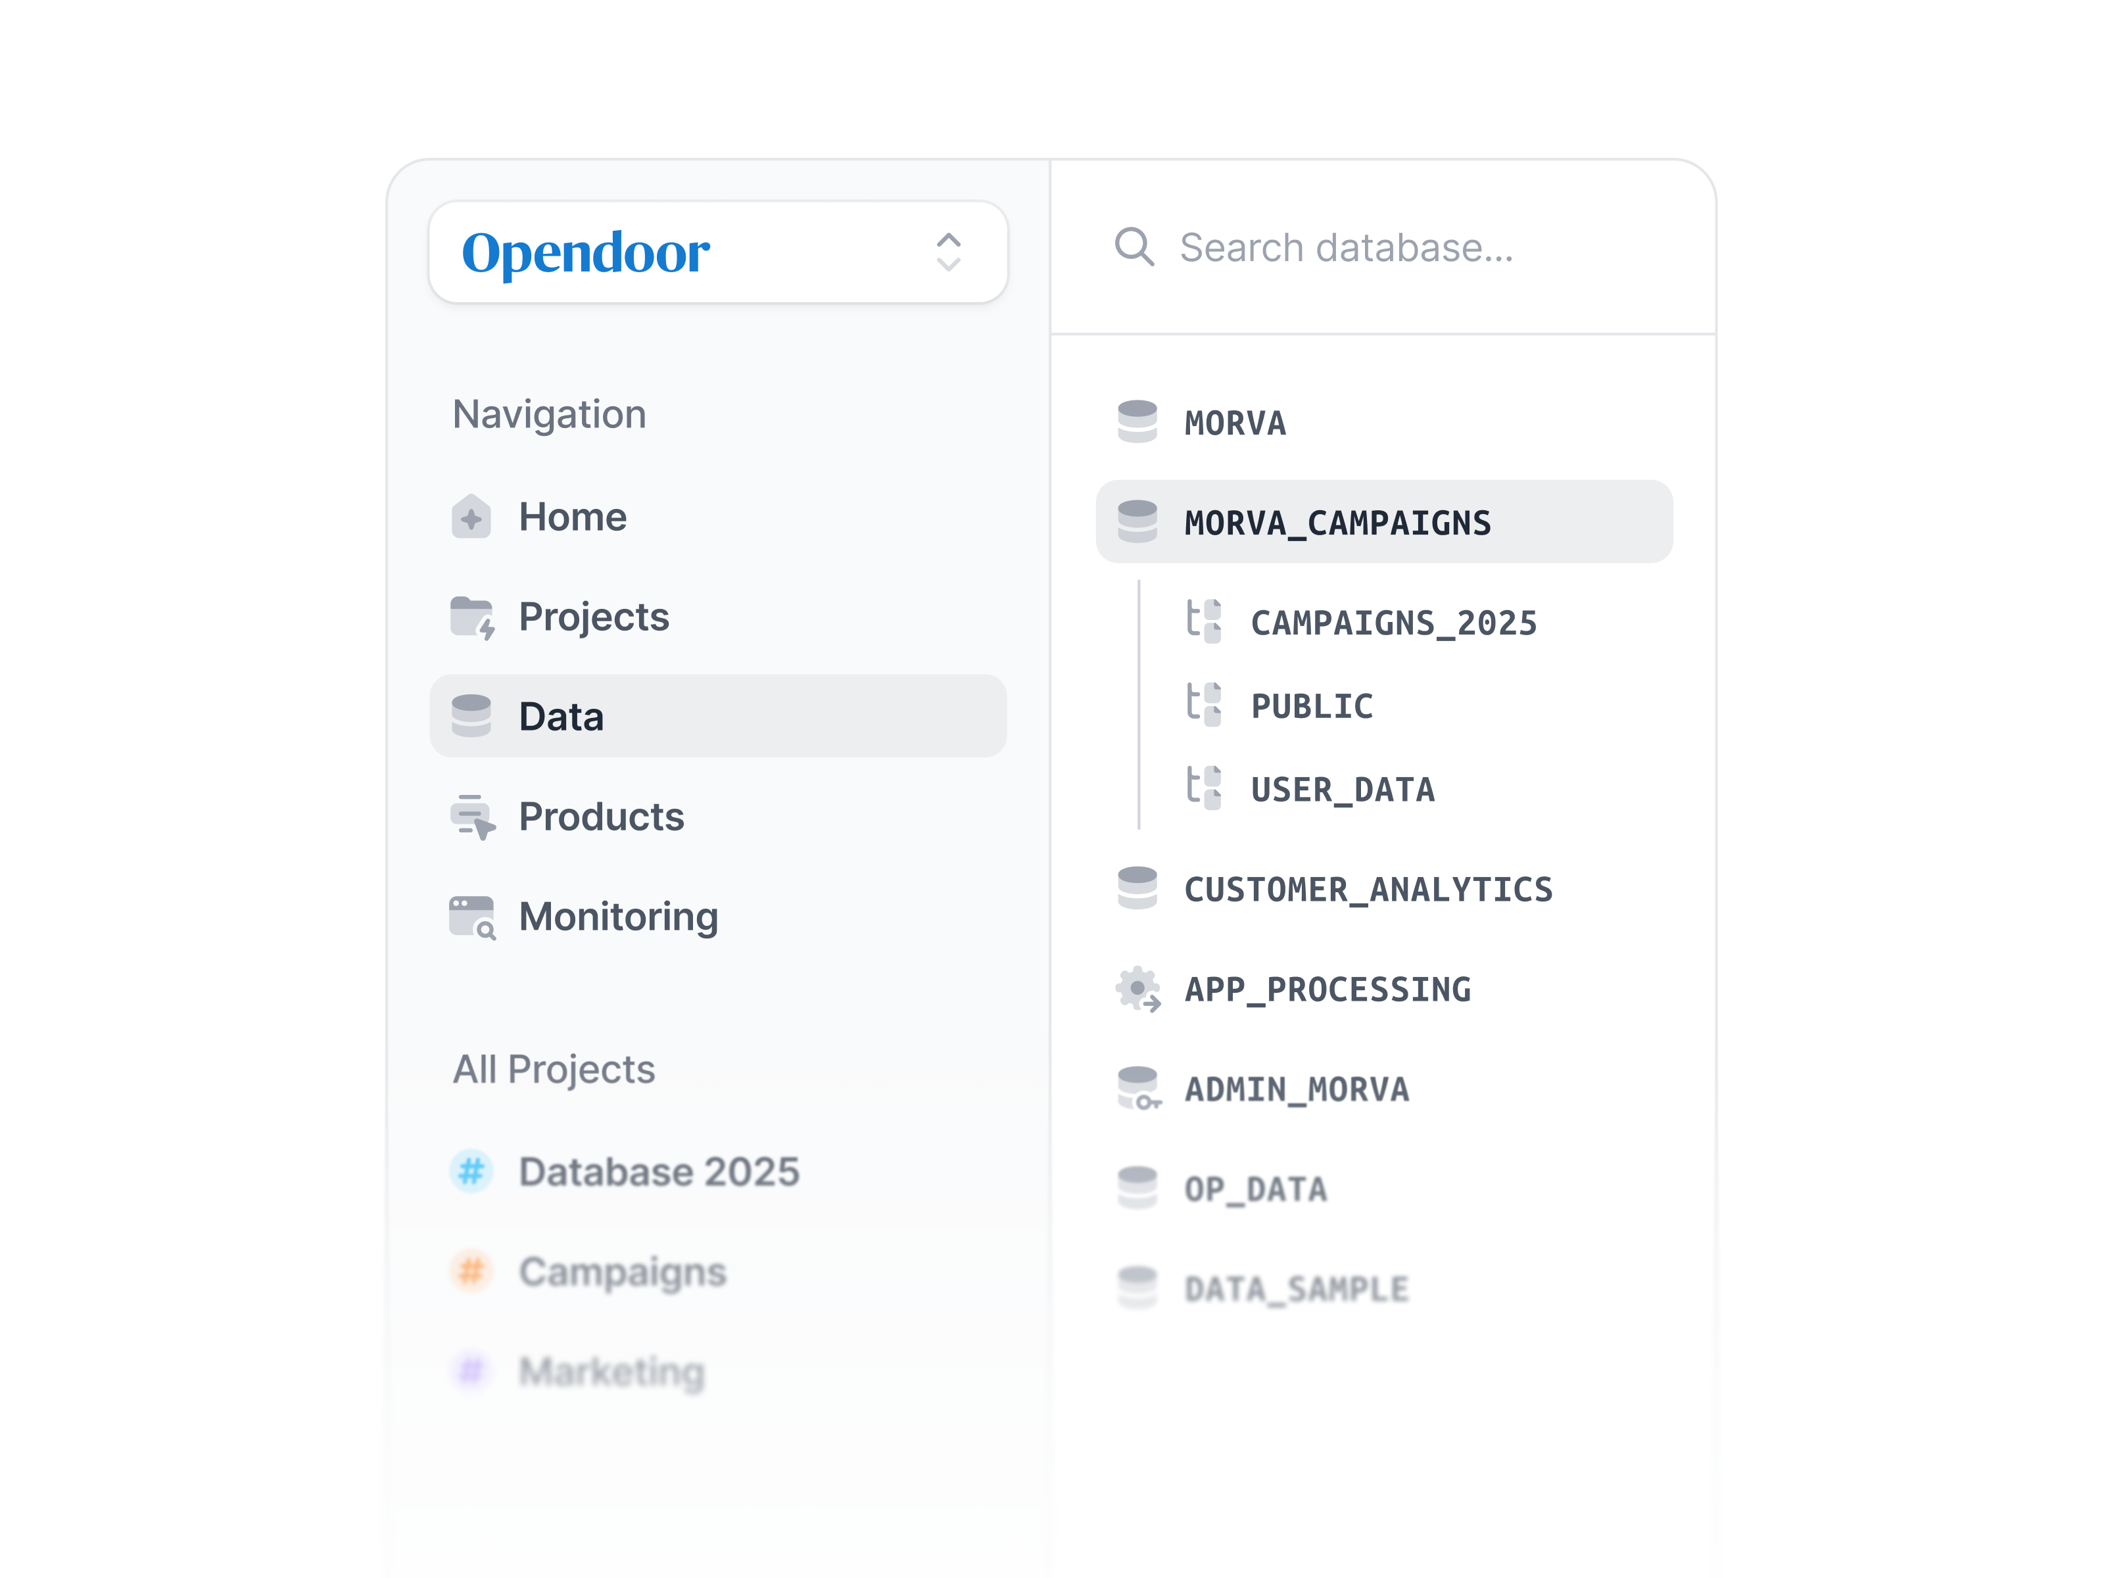
Task: Select Data in the navigation
Action: tap(718, 716)
